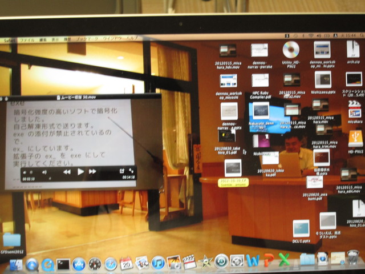
Task: Open the green Excel X icon in Dock
Action: point(283,260)
